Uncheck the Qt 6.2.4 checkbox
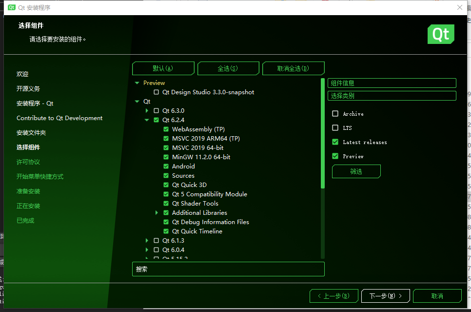471x312 pixels. pyautogui.click(x=156, y=120)
